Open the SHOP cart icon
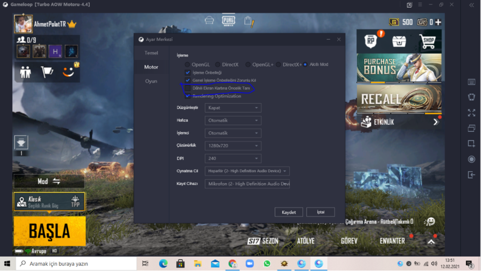The image size is (481, 271). (427, 41)
